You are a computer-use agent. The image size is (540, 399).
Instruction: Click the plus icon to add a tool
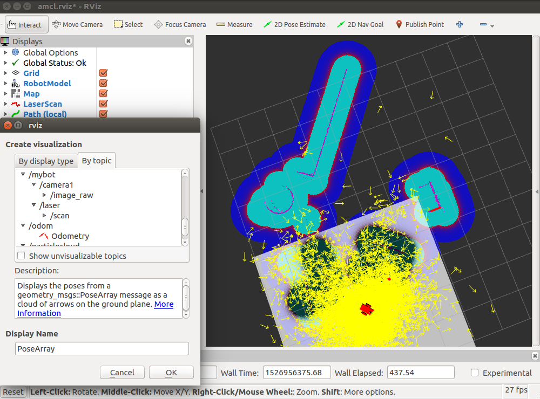(460, 24)
